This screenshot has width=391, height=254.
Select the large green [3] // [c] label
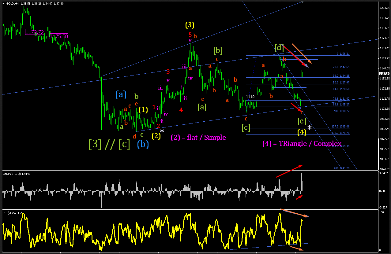[x=110, y=144]
